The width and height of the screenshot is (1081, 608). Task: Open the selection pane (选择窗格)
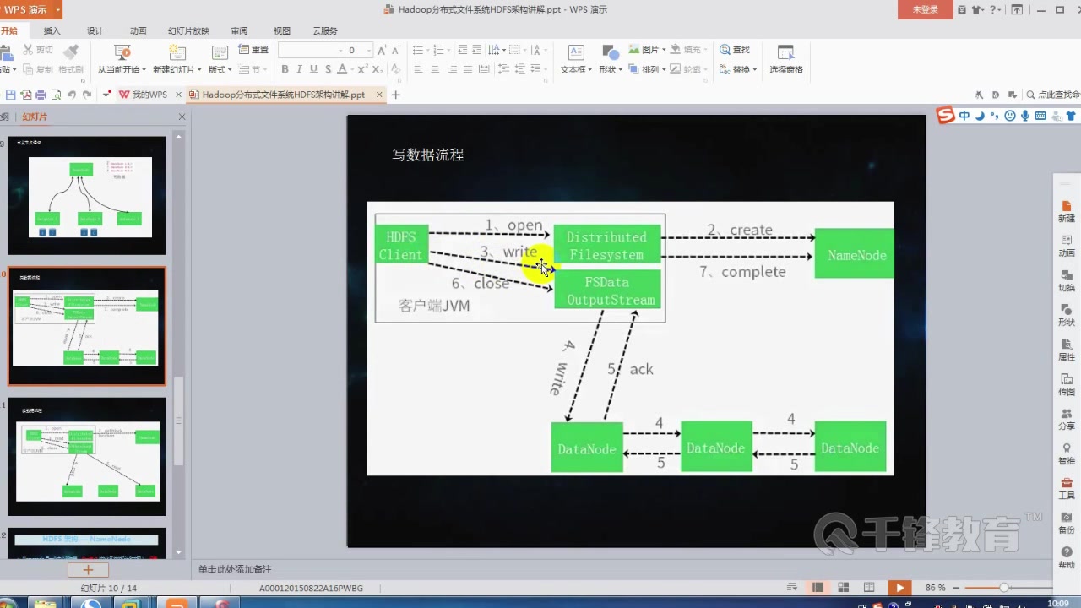tap(785, 59)
